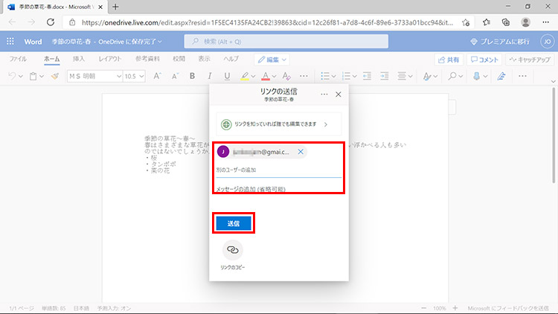
Task: Click the コメント button
Action: 484,59
